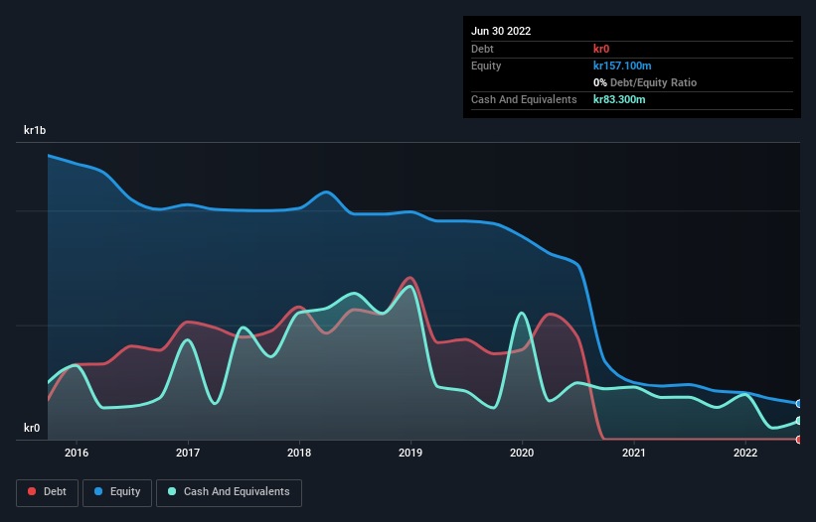Viewport: 816px width, 522px height.
Task: Click the 2021 x-axis label
Action: pyautogui.click(x=634, y=453)
